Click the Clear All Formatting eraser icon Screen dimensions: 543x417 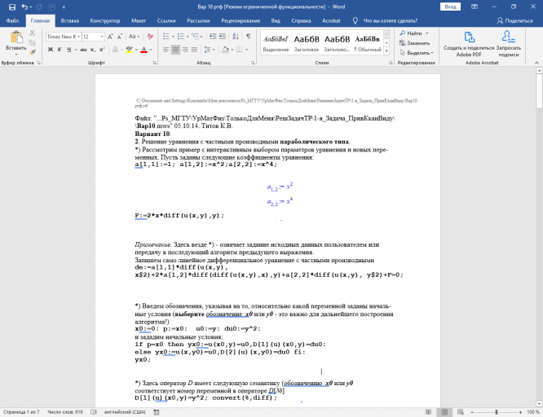150,37
